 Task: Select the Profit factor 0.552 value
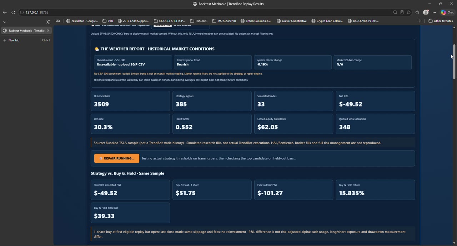point(184,127)
